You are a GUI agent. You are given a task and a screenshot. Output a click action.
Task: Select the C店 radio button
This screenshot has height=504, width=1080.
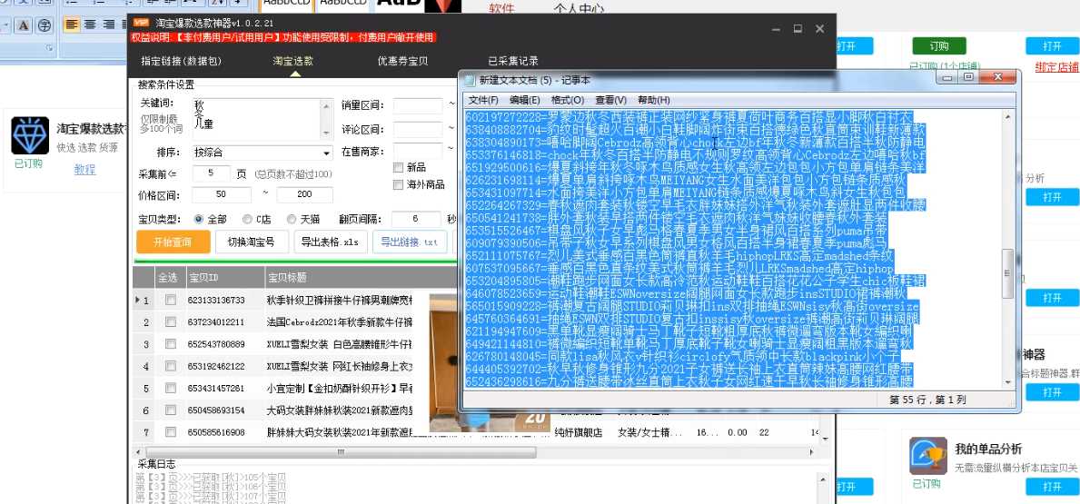click(x=247, y=219)
